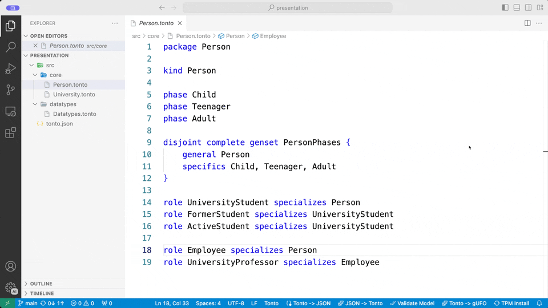
Task: Click the editor overview ruler marker
Action: coord(545,152)
